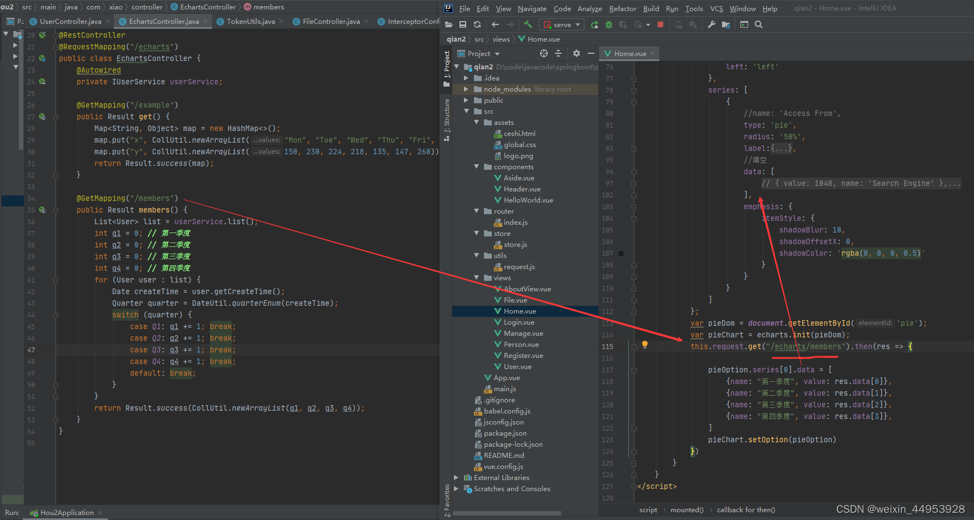Expand External Libraries node
This screenshot has height=520, width=974.
click(x=457, y=477)
